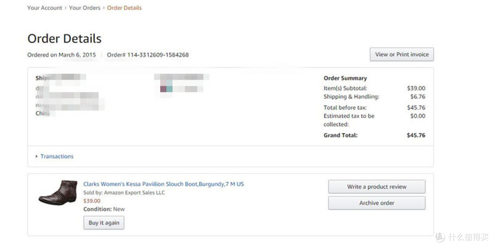Click View or Print invoice button
The width and height of the screenshot is (493, 247).
[402, 55]
